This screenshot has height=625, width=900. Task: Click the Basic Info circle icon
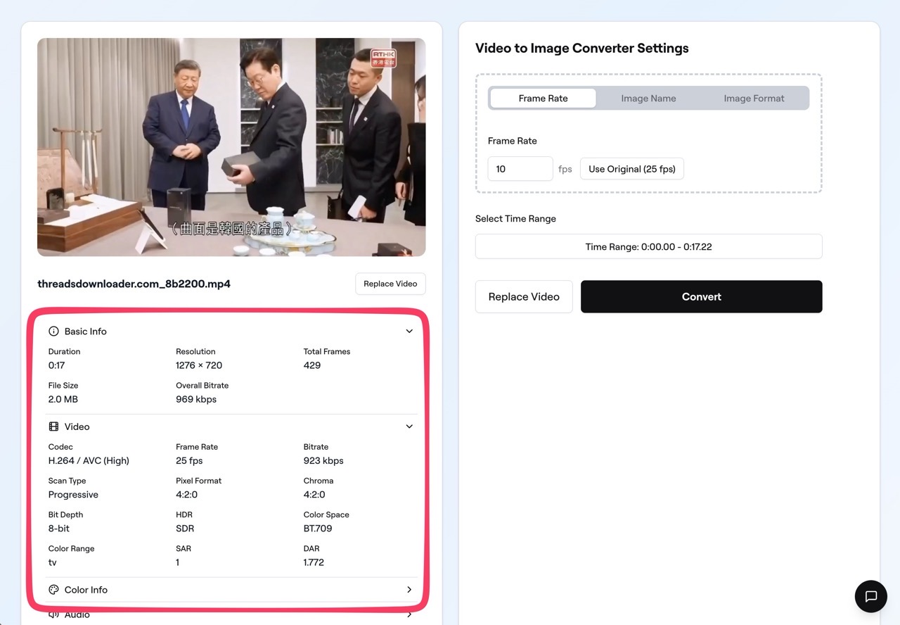[x=53, y=331]
